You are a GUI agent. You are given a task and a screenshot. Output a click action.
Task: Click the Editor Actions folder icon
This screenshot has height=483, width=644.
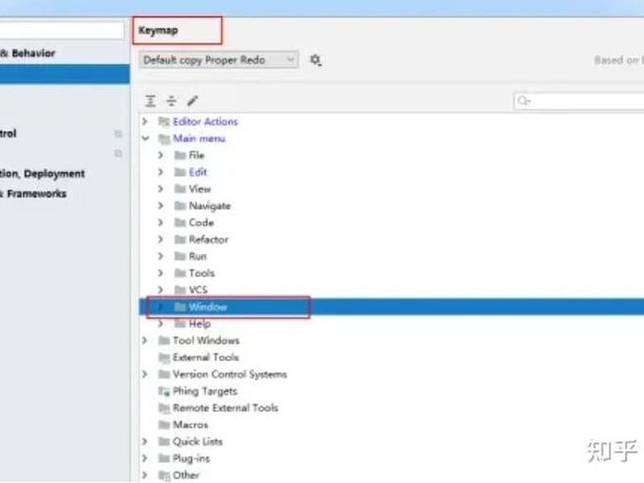(x=164, y=122)
